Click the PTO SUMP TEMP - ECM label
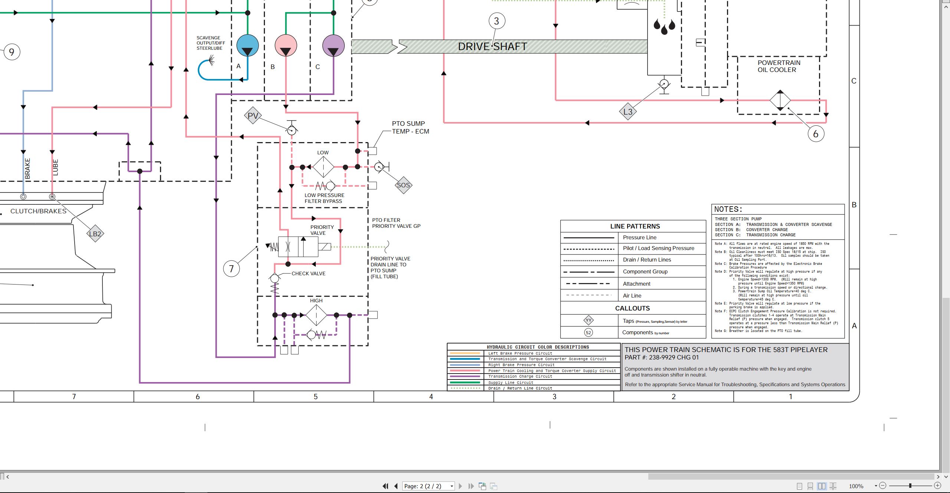The image size is (950, 493). click(x=410, y=127)
